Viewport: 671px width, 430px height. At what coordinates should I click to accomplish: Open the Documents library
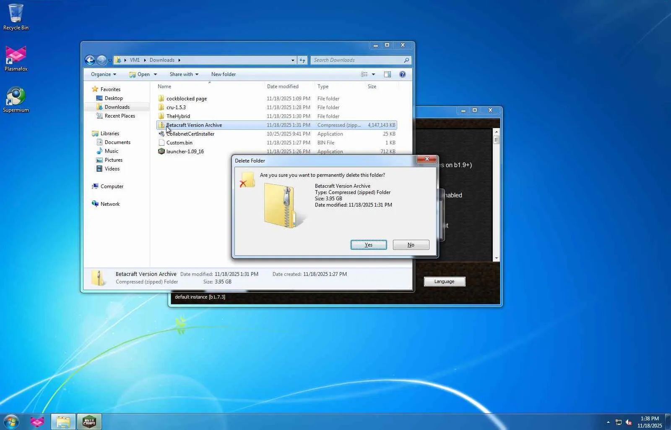(x=117, y=142)
